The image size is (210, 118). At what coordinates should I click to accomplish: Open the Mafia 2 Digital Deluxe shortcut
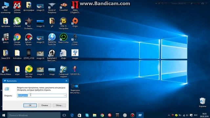pyautogui.click(x=75, y=7)
